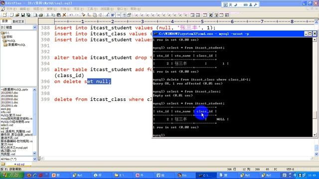Open the 工具 (Tools) menu
The width and height of the screenshot is (319, 179).
[92, 9]
